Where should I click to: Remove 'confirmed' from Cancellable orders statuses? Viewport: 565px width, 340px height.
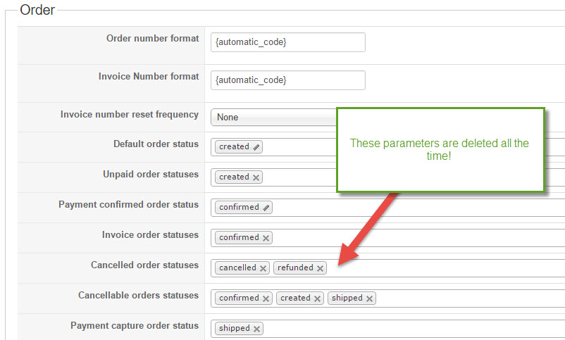(x=266, y=298)
